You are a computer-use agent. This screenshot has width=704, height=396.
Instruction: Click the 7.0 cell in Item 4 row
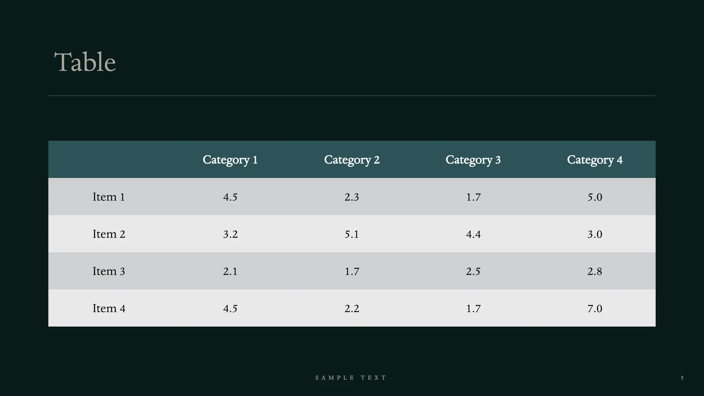pyautogui.click(x=595, y=308)
